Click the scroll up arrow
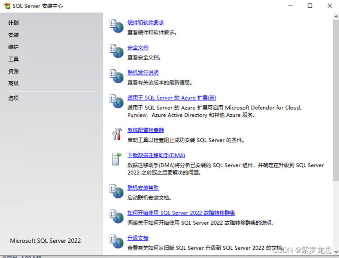 (x=336, y=16)
